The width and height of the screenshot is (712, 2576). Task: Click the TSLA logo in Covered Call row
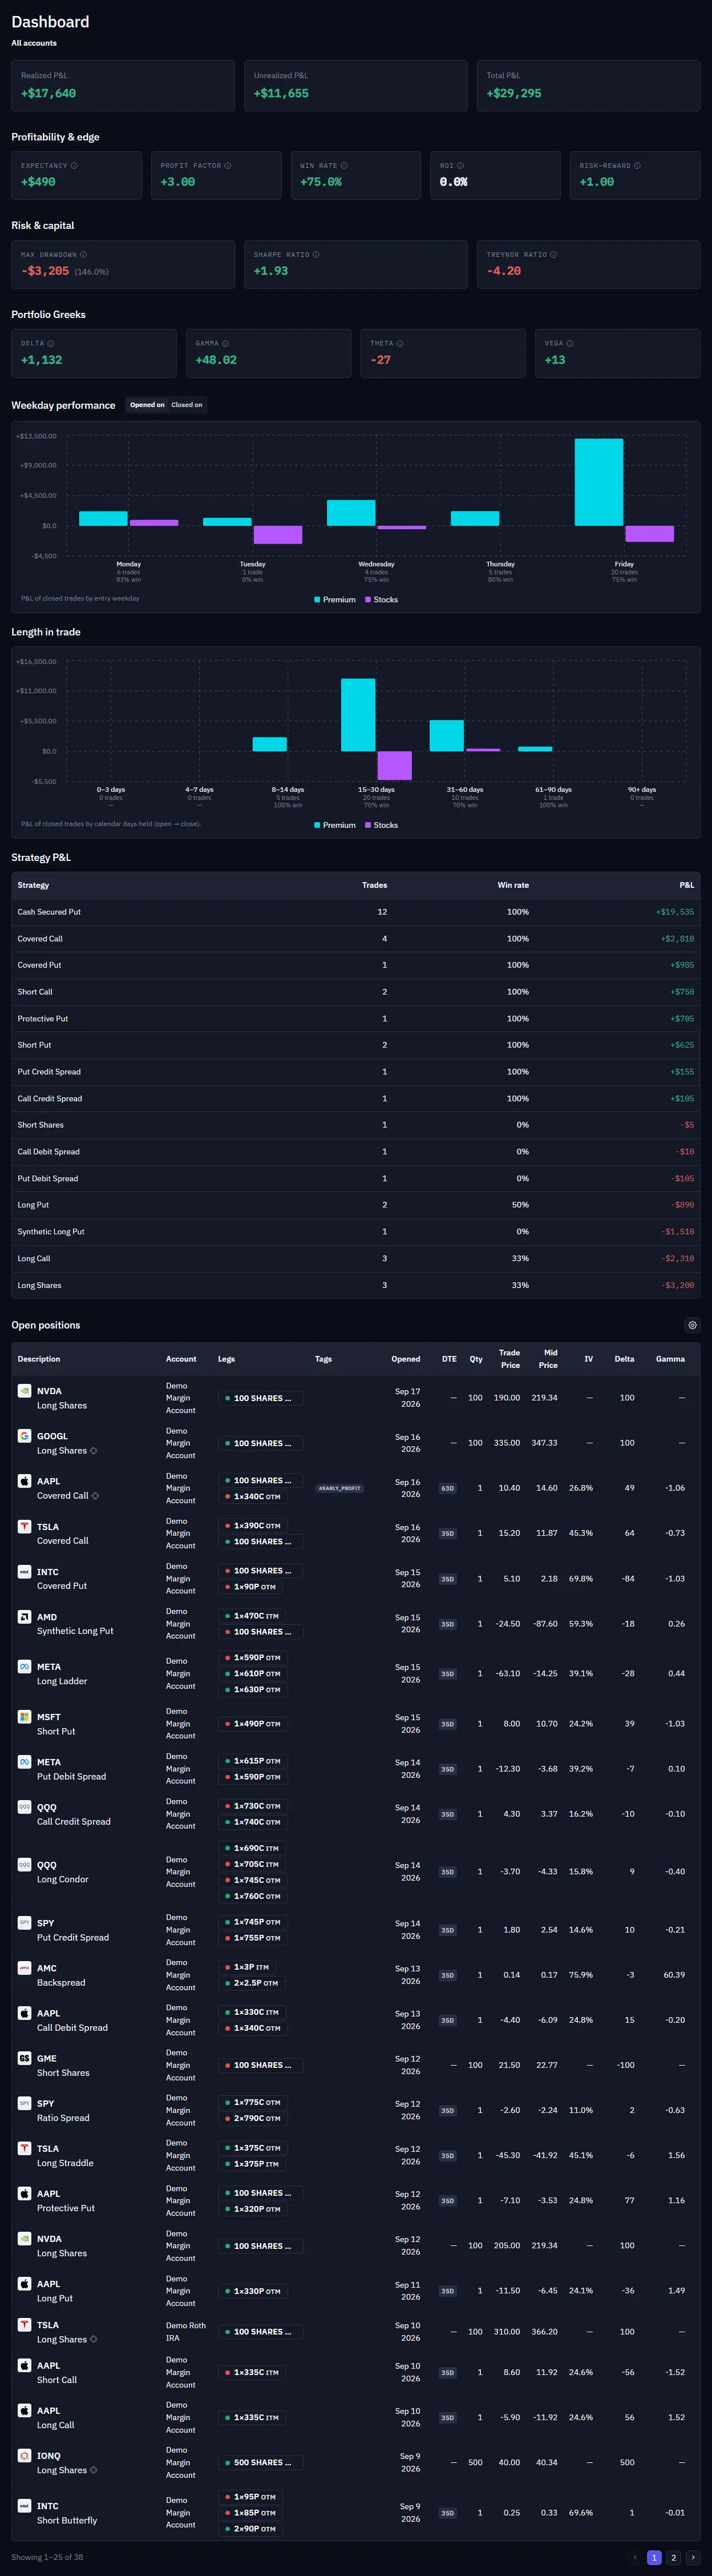(25, 1526)
